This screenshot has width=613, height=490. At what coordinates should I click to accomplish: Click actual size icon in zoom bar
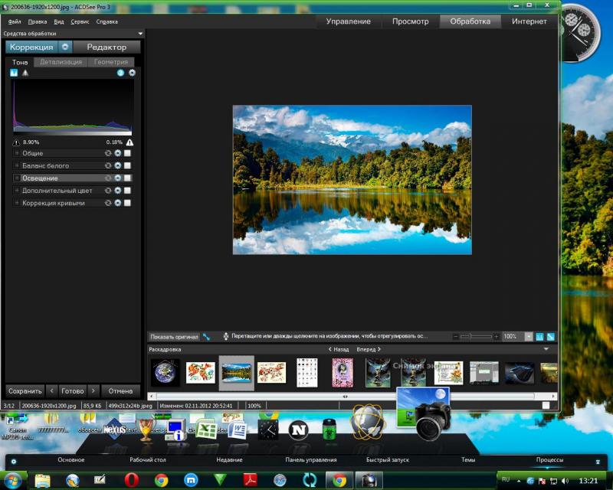pos(539,336)
